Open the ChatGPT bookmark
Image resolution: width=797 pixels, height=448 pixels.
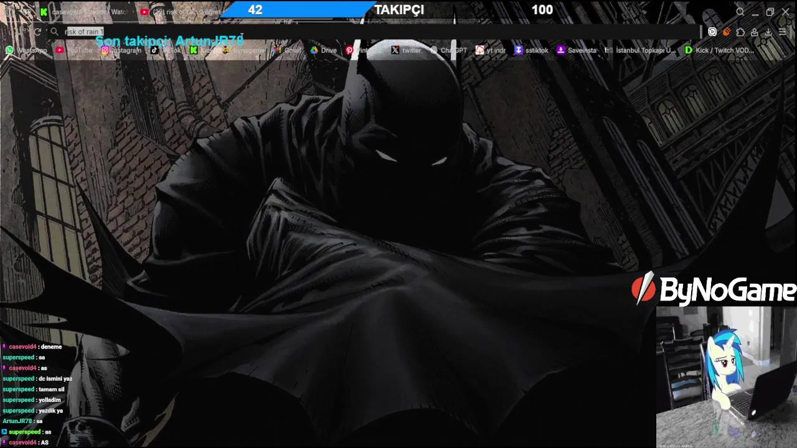pos(448,50)
